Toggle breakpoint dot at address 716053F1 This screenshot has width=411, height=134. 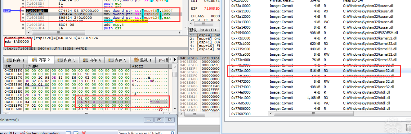23,25
